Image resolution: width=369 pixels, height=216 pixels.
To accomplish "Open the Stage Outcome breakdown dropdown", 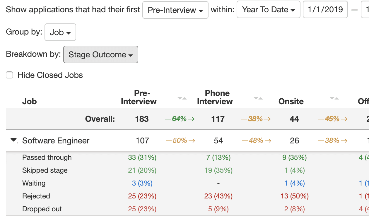I will (x=100, y=54).
